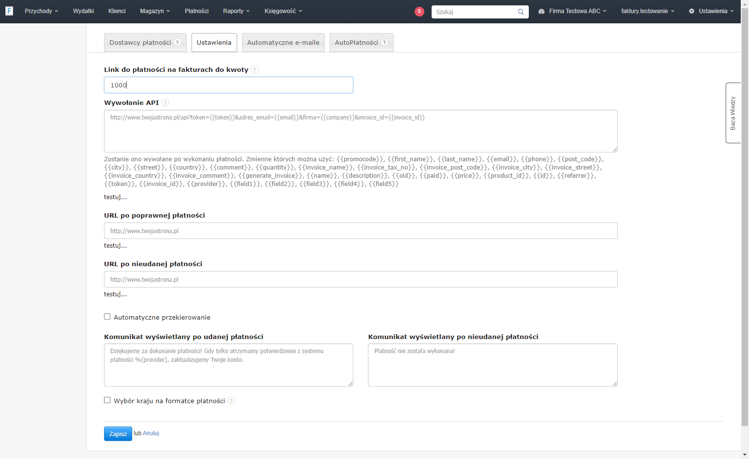Click the gear icon next to Ustawienia
This screenshot has width=749, height=459.
pos(692,11)
